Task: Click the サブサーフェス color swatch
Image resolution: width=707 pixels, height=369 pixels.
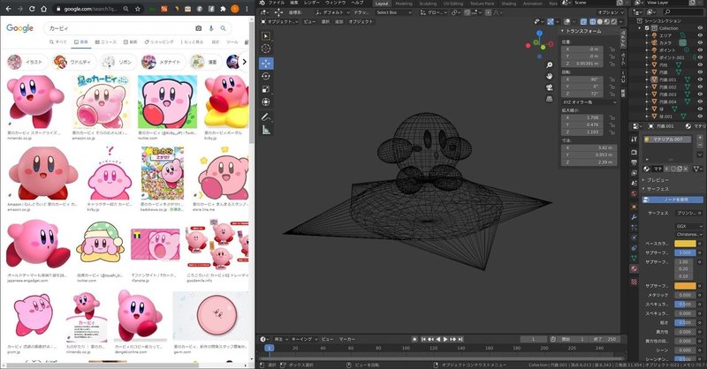Action: click(685, 286)
